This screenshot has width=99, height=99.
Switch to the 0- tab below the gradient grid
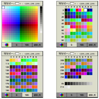pyautogui.click(x=17, y=45)
